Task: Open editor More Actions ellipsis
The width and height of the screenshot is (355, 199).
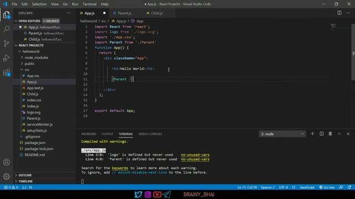Action: pos(348,13)
